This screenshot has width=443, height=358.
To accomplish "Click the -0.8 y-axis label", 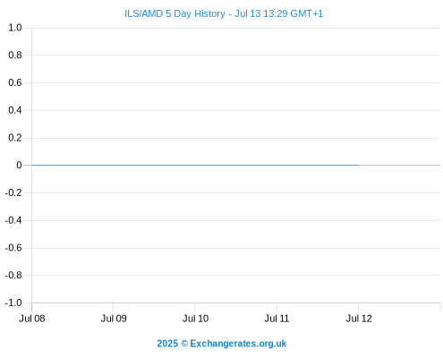I will click(x=13, y=275).
